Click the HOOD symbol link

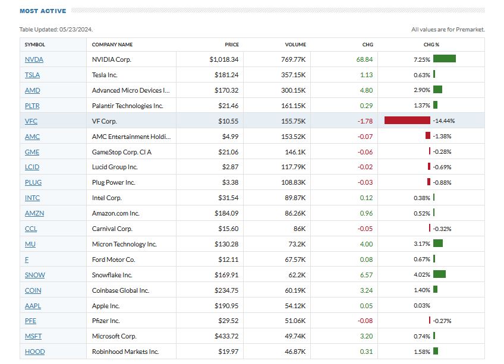[x=34, y=352]
